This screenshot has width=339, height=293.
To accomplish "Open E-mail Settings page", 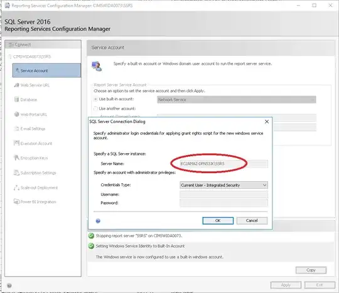I will click(x=33, y=129).
